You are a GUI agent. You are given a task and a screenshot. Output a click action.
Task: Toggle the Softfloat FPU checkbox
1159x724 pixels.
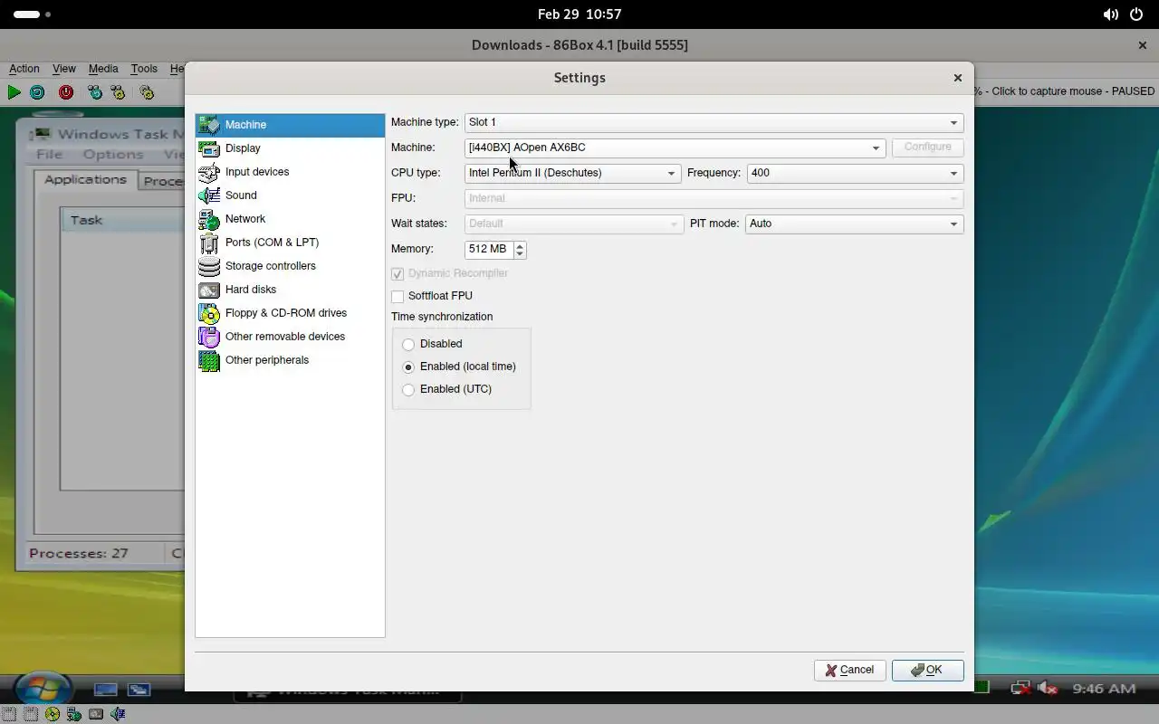pos(398,296)
